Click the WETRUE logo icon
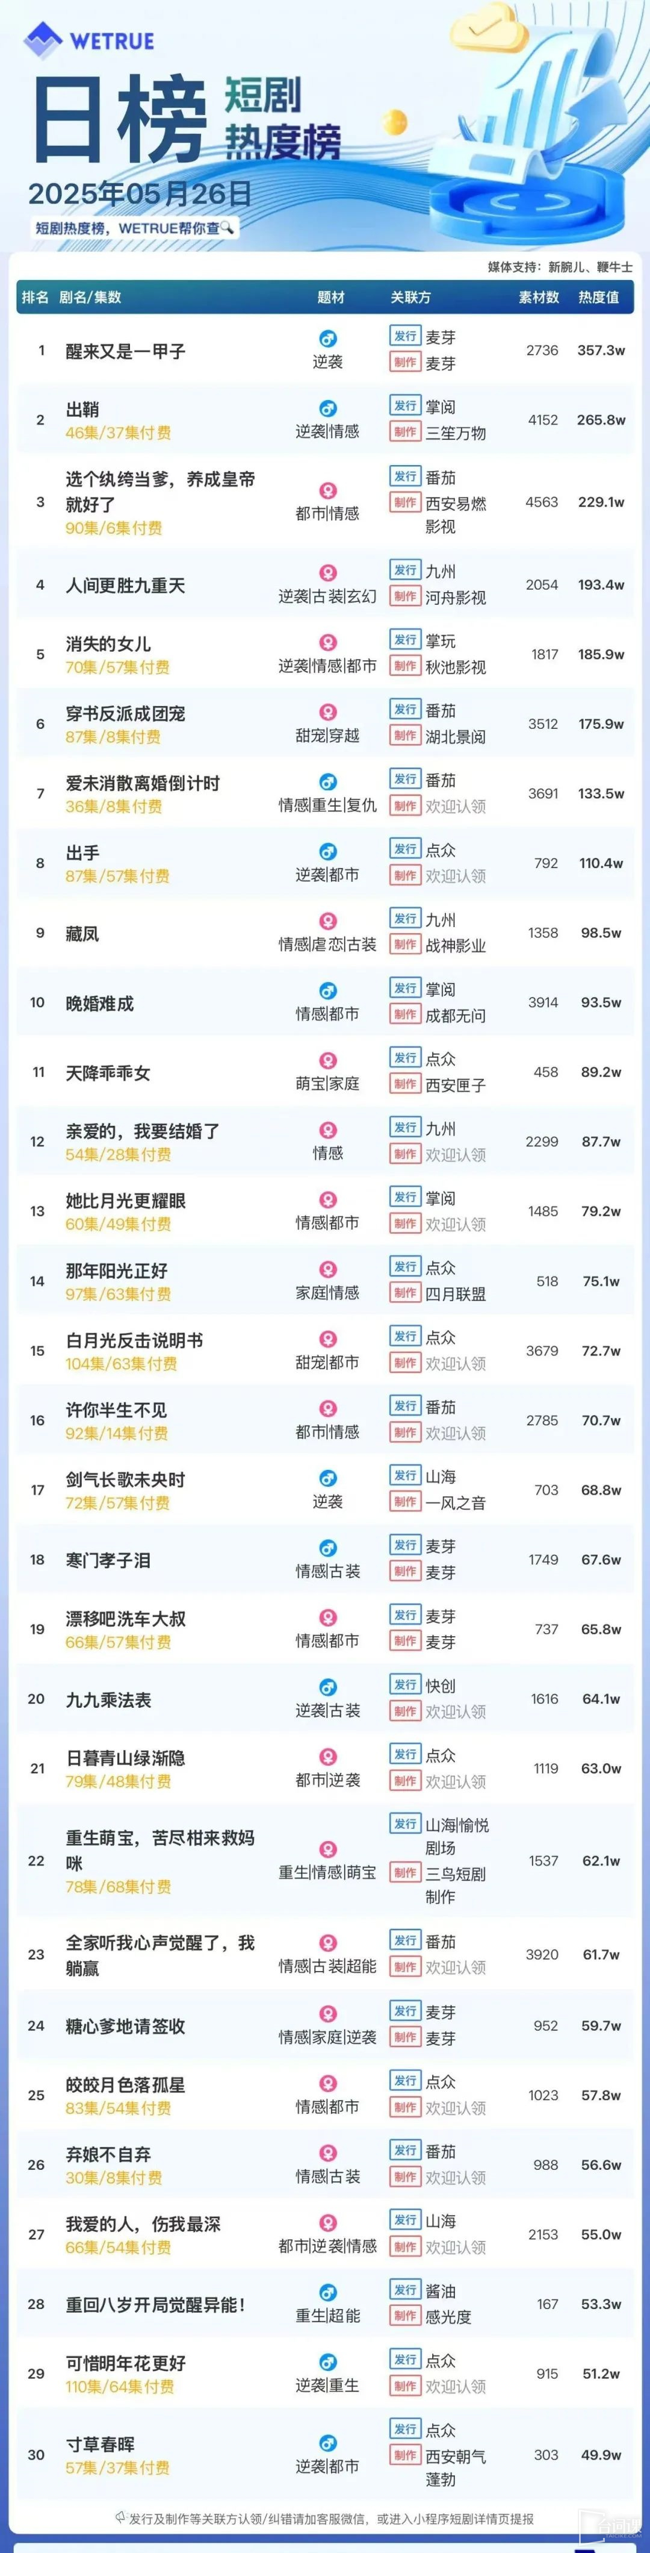The image size is (650, 2553). (43, 40)
